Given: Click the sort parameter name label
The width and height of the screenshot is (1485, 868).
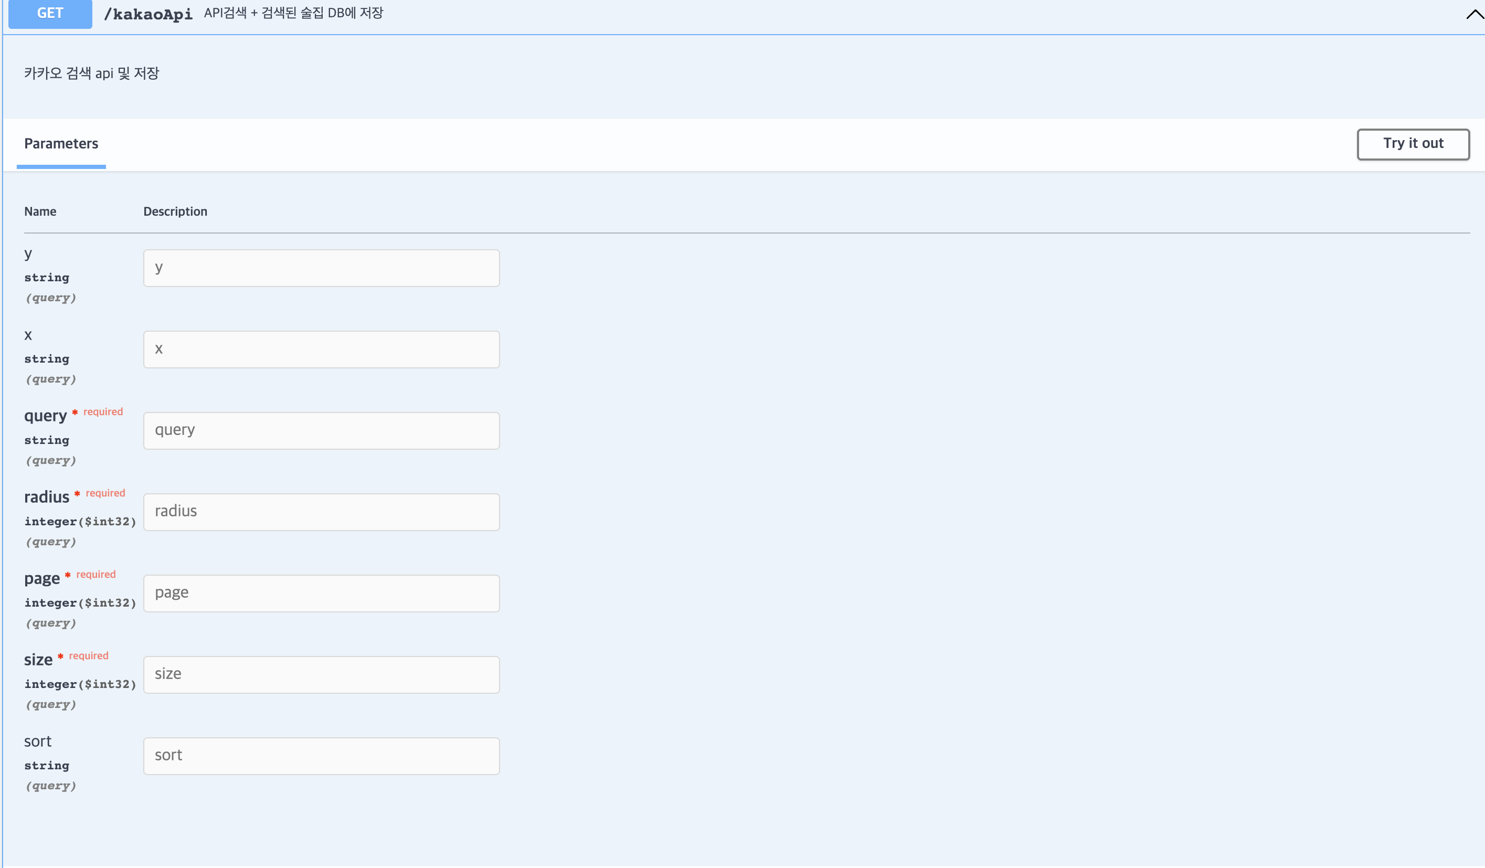Looking at the screenshot, I should 38,742.
